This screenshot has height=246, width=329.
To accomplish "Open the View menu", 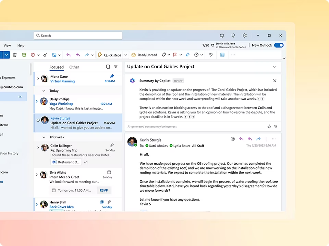I will tap(7, 45).
